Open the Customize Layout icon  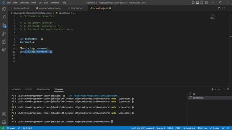[206, 3]
